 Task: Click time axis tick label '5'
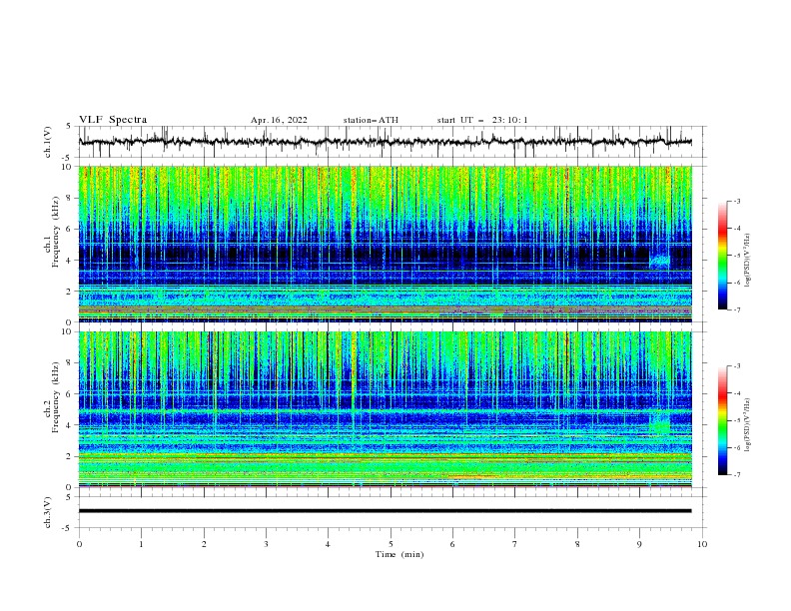(391, 544)
